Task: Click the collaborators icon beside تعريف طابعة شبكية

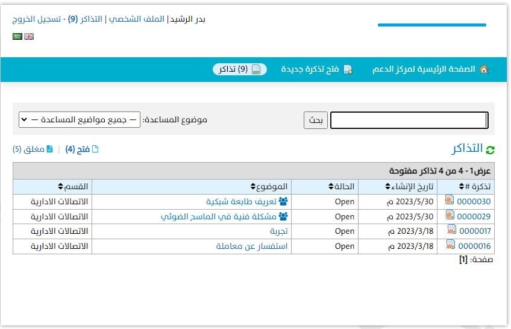Action: click(283, 201)
